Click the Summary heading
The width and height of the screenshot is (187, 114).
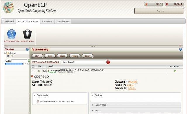point(40,49)
